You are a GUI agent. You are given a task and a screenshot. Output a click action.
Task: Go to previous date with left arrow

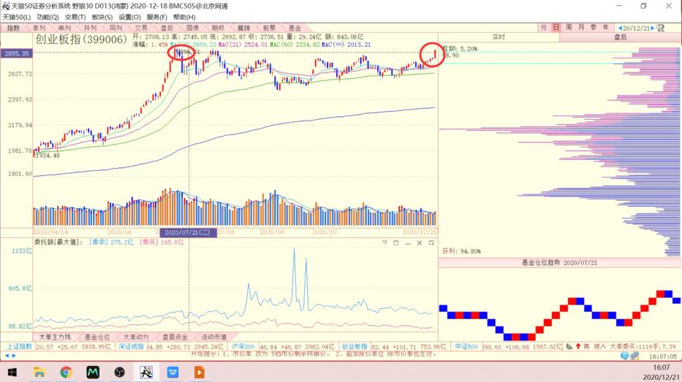tap(620, 28)
